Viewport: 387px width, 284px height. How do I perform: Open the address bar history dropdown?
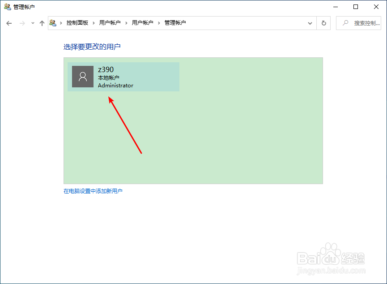(x=310, y=23)
